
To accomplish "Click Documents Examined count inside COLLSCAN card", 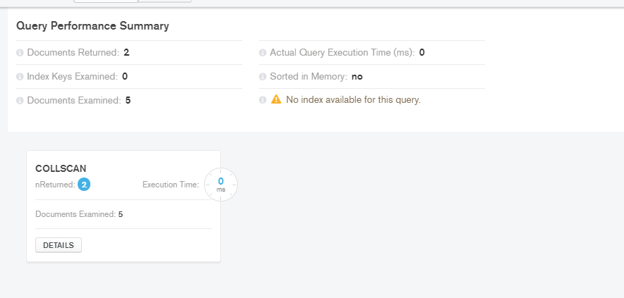I will point(121,215).
